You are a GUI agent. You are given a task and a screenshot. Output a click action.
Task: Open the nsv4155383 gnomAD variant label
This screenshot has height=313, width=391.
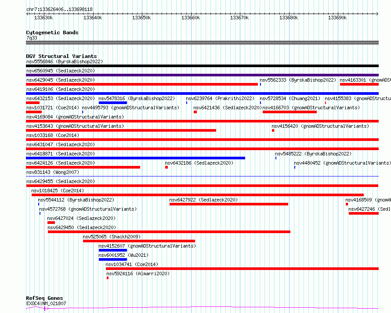point(358,98)
